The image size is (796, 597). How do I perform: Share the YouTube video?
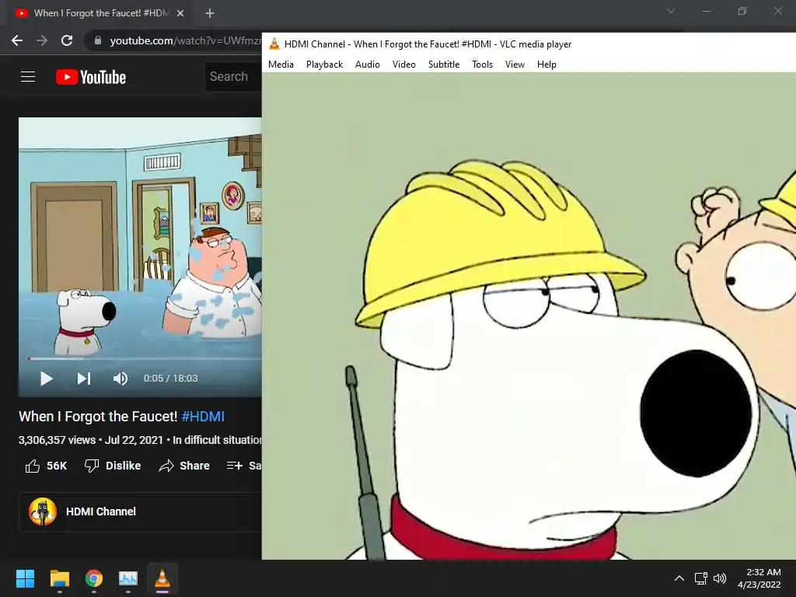183,466
